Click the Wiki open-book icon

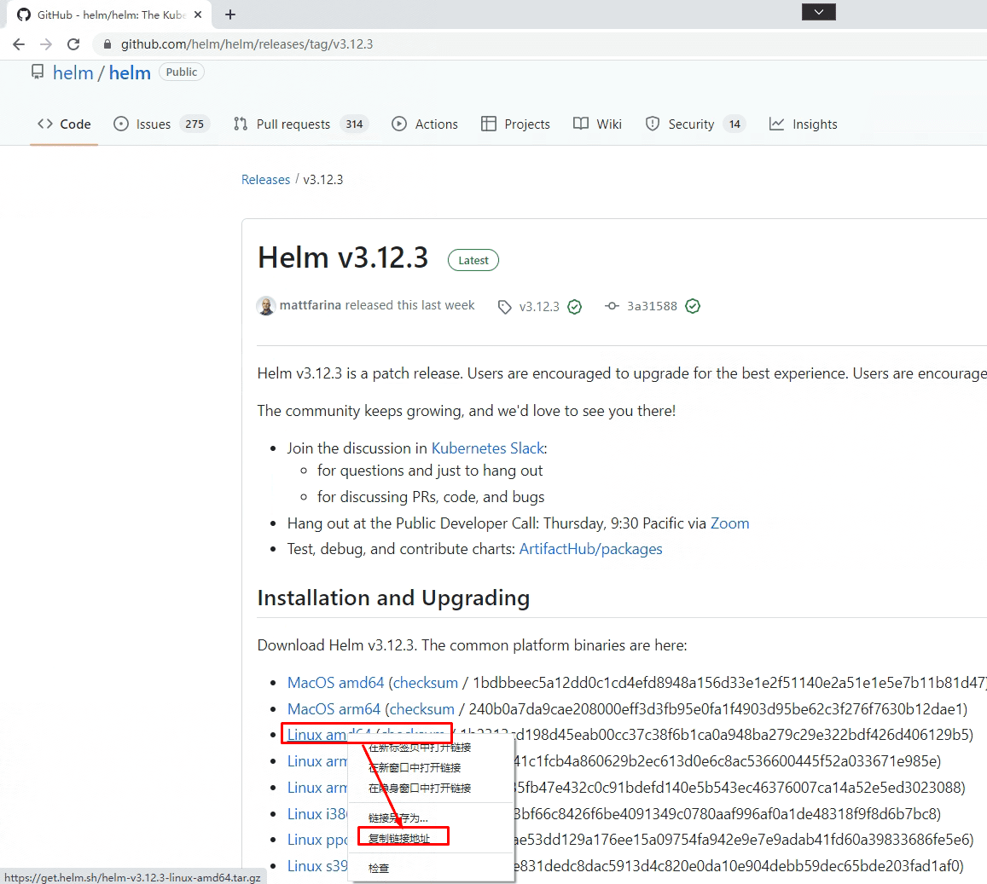581,124
